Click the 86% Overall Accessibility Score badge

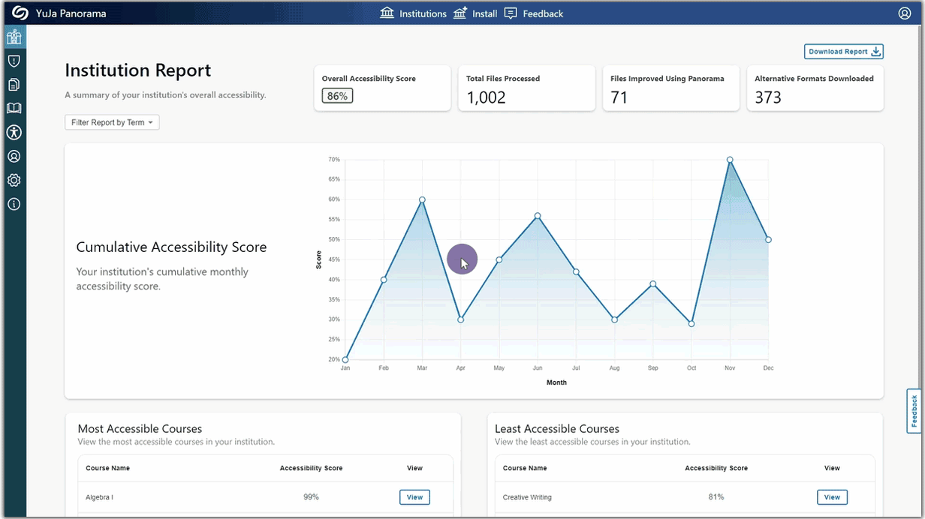(337, 96)
